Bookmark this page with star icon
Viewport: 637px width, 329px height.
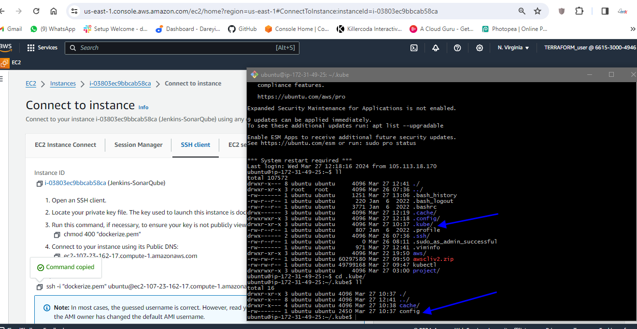coord(538,11)
